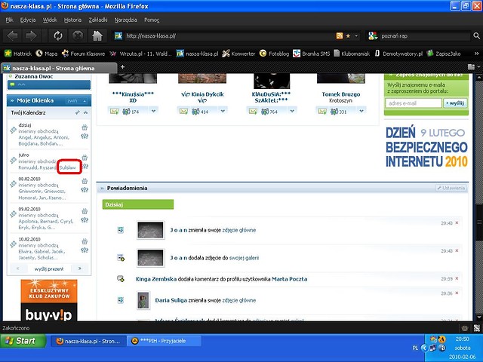Click the search magnifier icon
Screen dimensions: 483x362
point(476,36)
